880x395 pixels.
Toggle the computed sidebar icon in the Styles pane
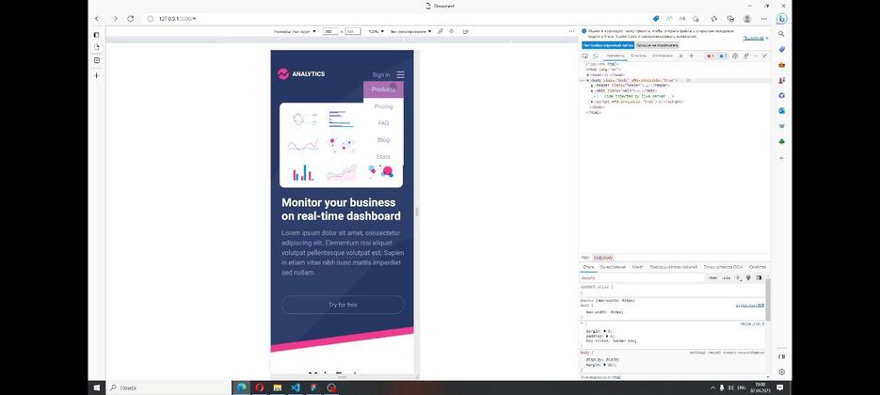click(759, 277)
